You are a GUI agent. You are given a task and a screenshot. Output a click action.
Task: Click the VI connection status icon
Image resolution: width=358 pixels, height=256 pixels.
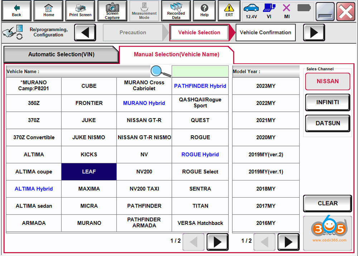[269, 11]
